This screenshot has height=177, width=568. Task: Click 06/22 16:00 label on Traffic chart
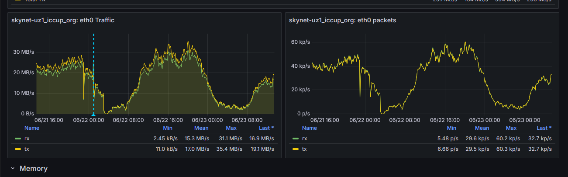coord(168,119)
